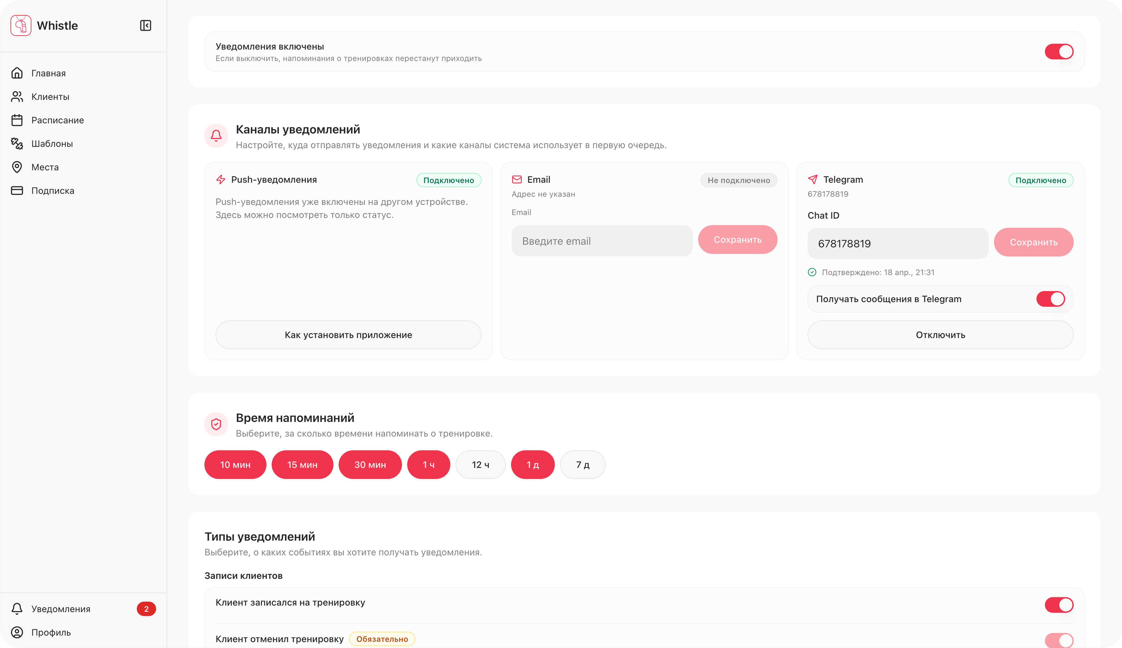Screen dimensions: 1122x648
Task: Deselect the 1 д reminder chip
Action: click(x=532, y=464)
